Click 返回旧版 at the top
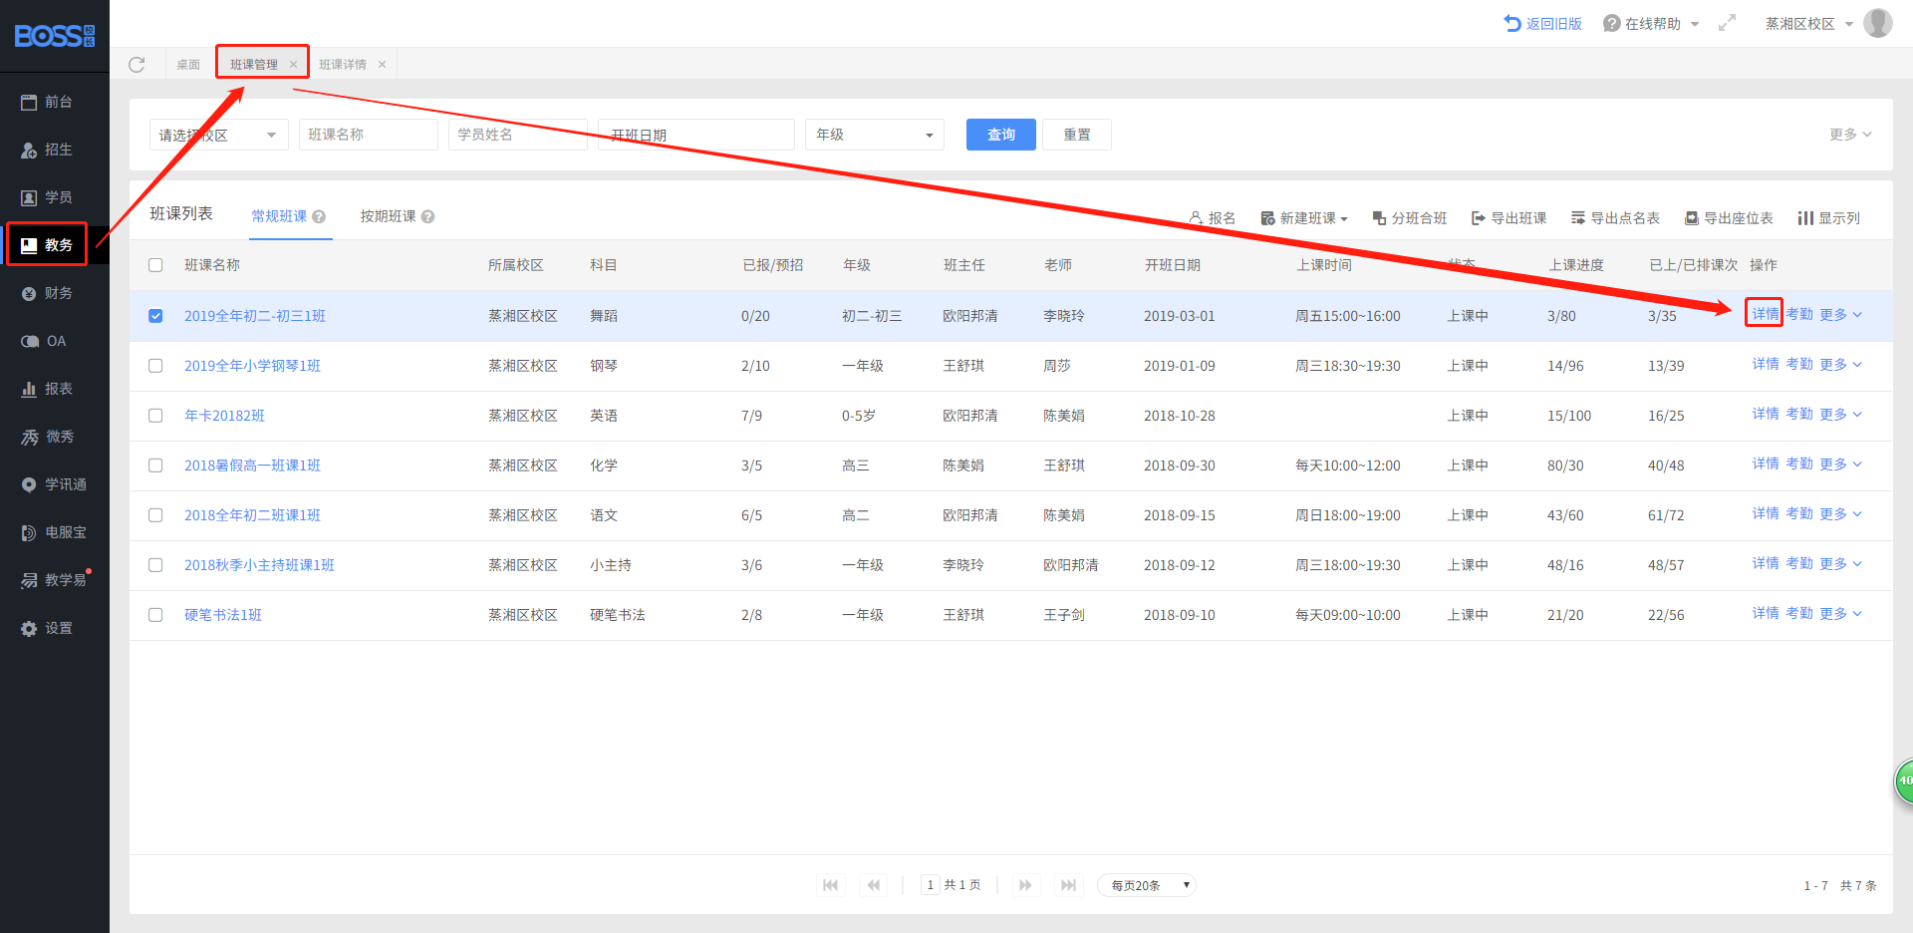Image resolution: width=1913 pixels, height=933 pixels. pos(1543,23)
